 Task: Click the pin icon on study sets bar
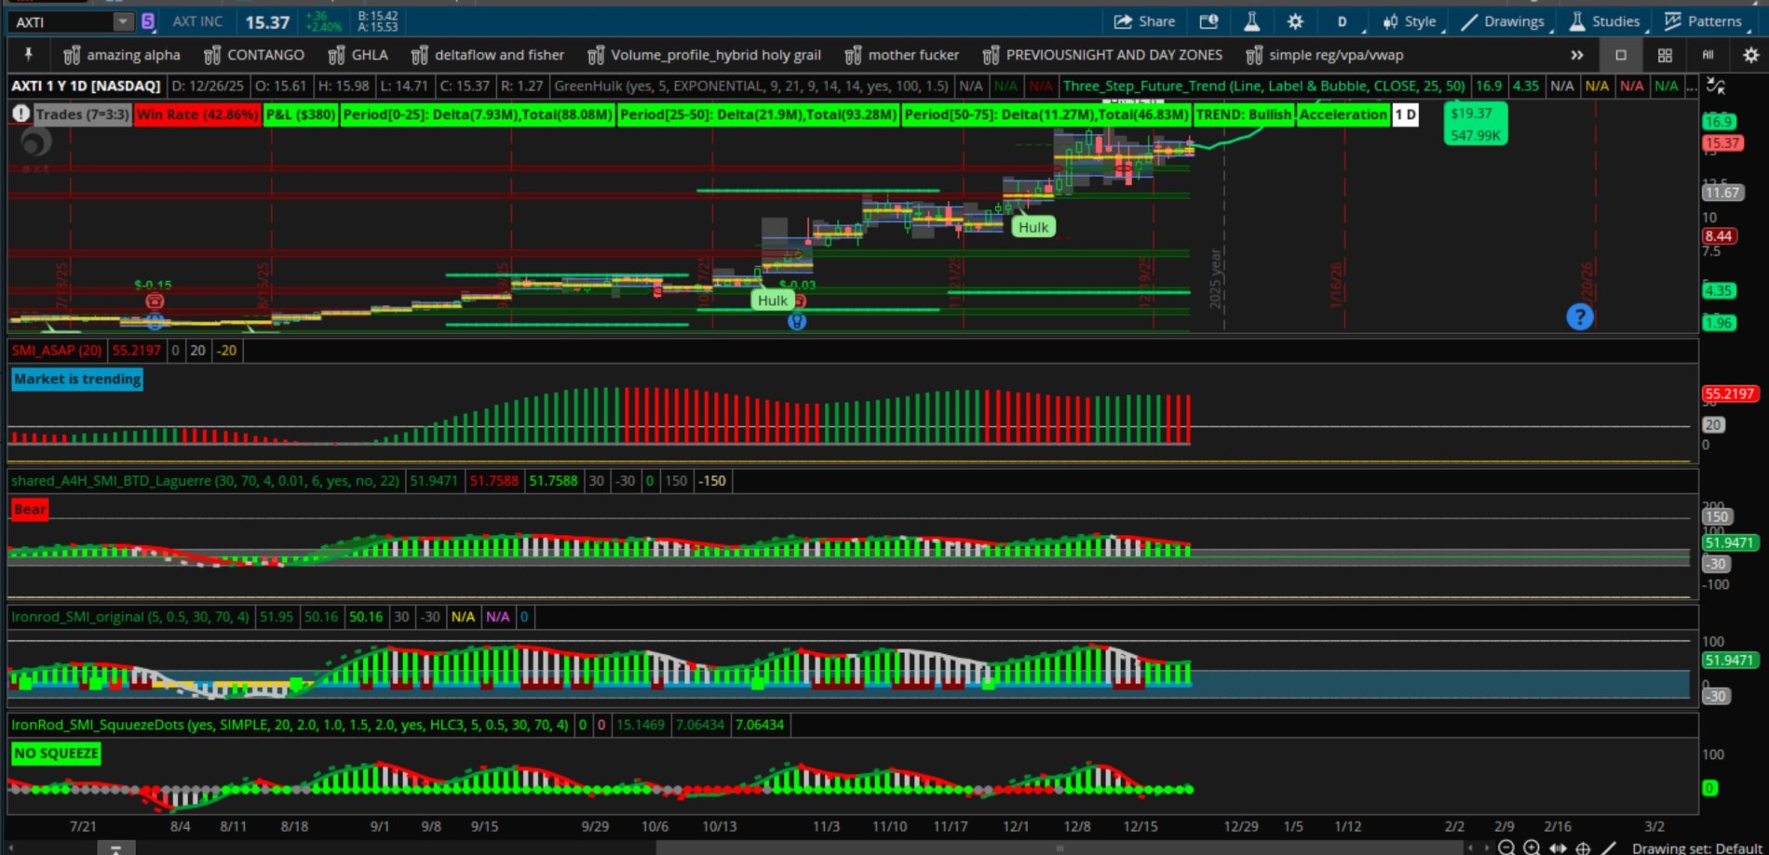pyautogui.click(x=28, y=55)
